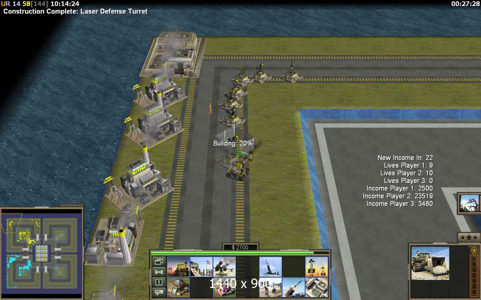The image size is (481, 300).
Task: Choose the red-walled structure build icon
Action: tap(224, 287)
